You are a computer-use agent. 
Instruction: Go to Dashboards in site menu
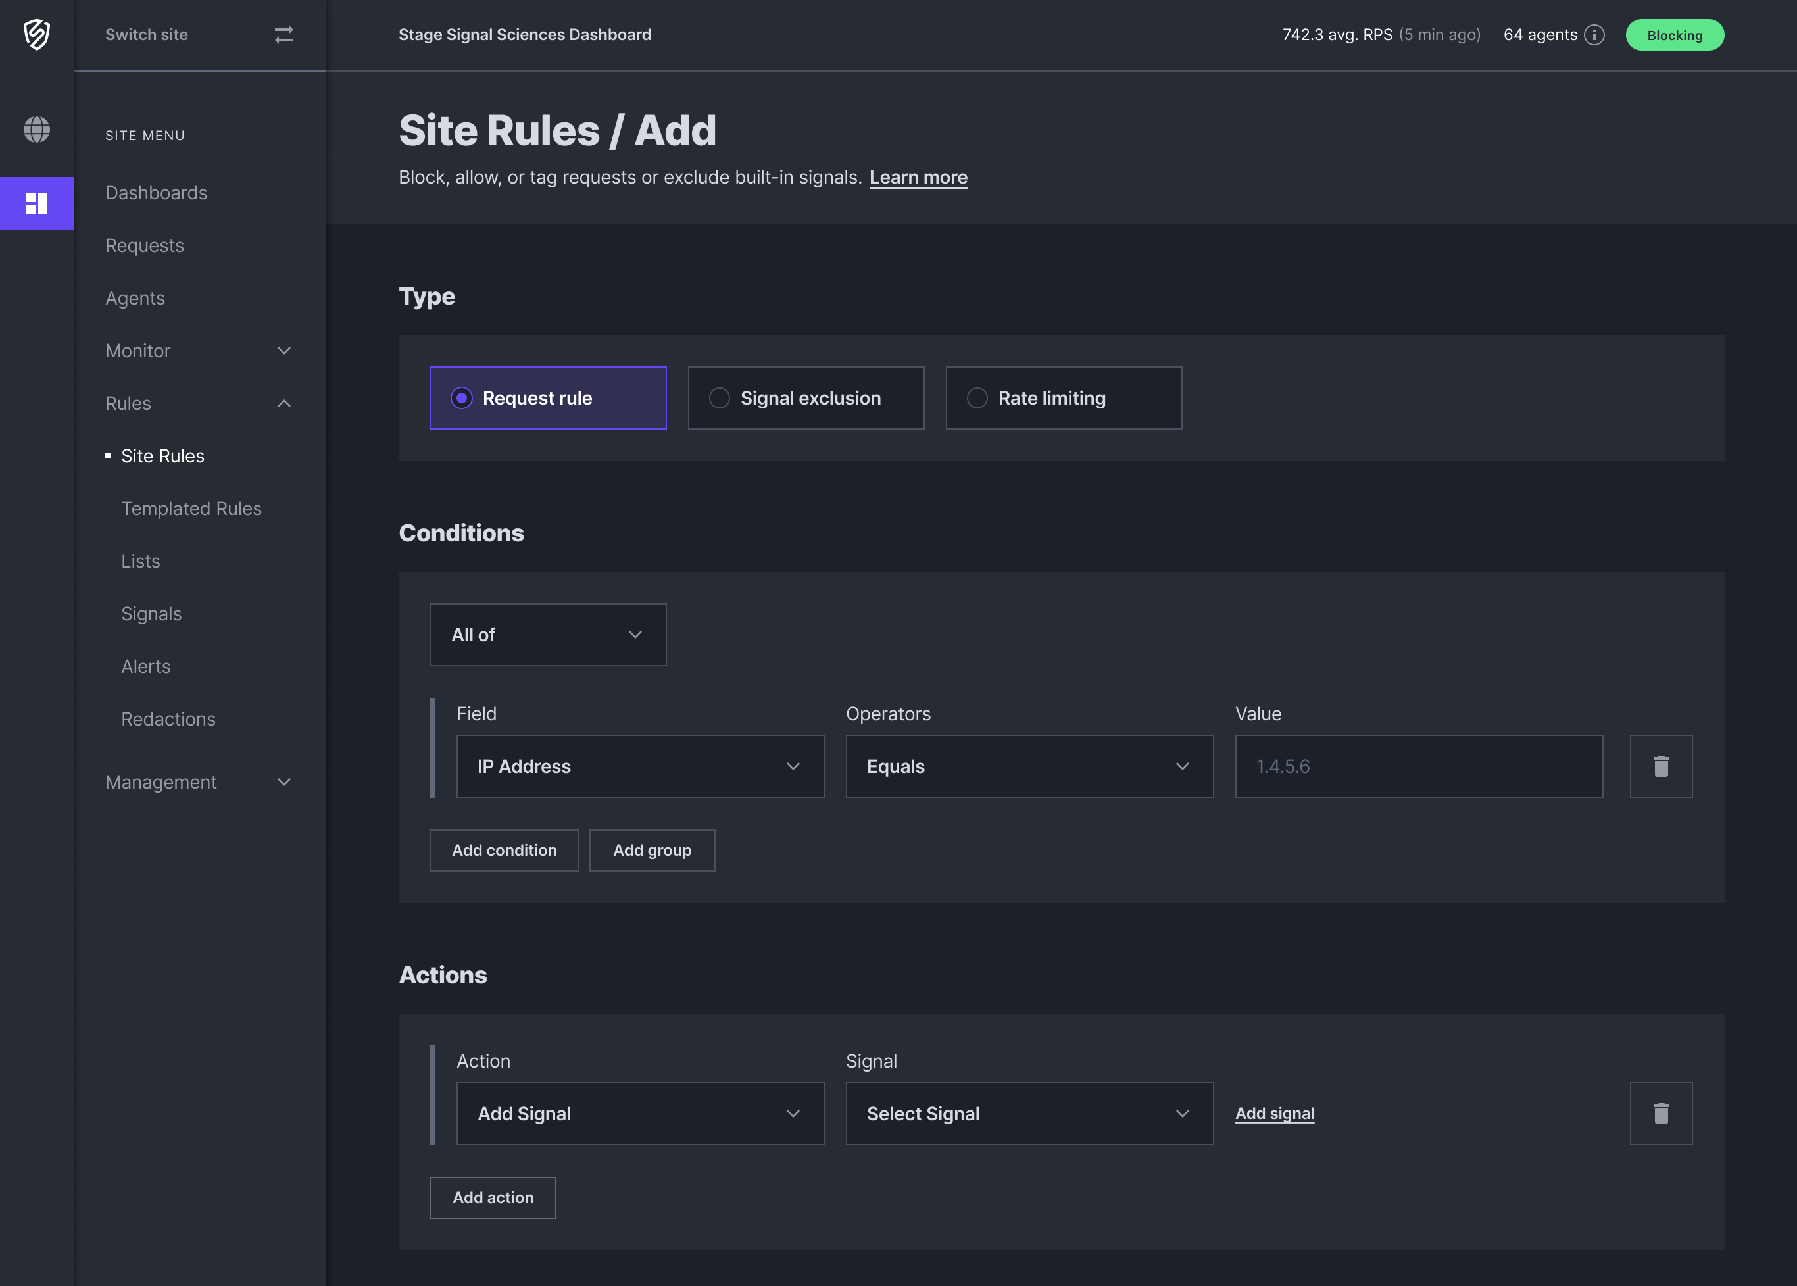156,193
